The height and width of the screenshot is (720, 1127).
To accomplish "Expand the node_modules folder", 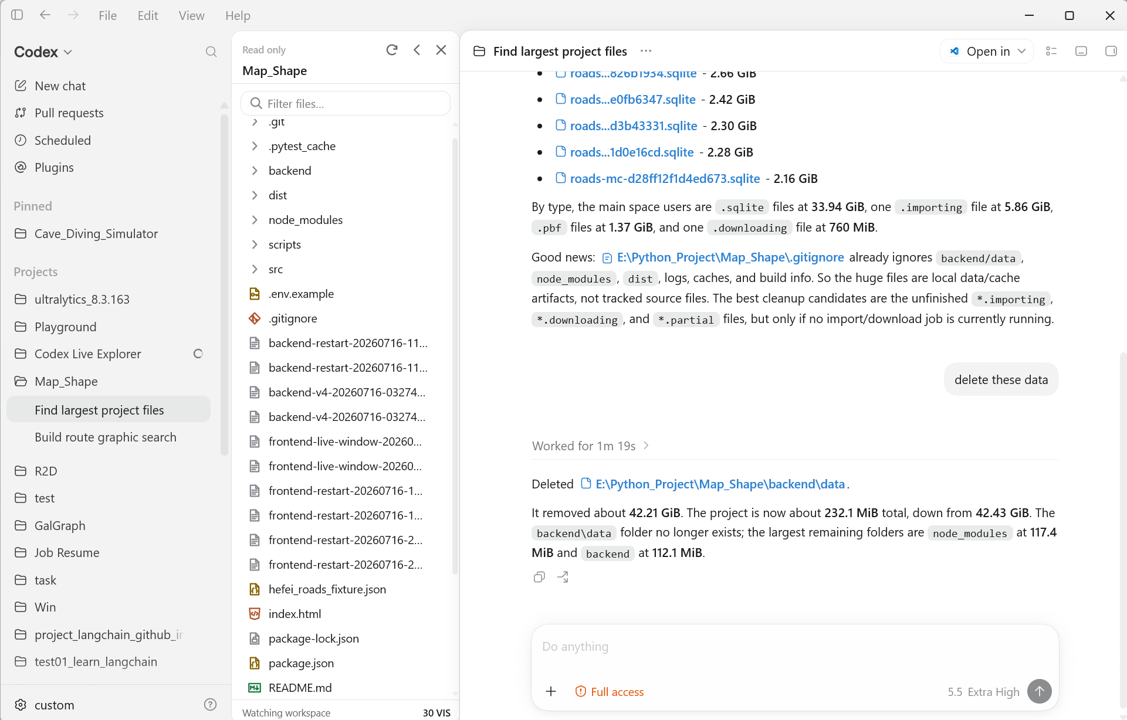I will pos(255,220).
